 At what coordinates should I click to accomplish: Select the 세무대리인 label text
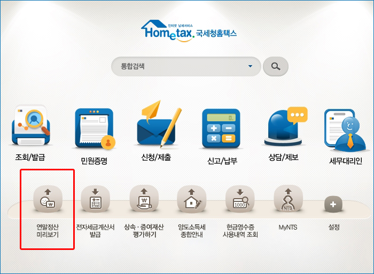click(346, 161)
